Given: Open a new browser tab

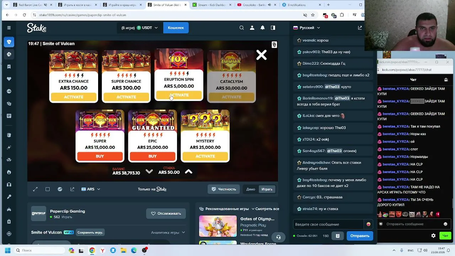Looking at the screenshot, I should (x=328, y=5).
